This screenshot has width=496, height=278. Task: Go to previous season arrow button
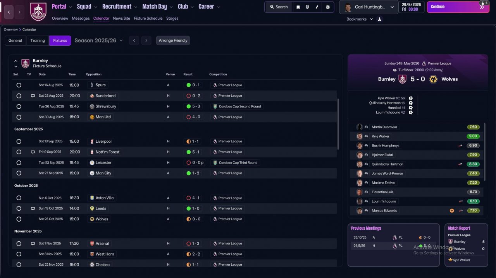(134, 41)
